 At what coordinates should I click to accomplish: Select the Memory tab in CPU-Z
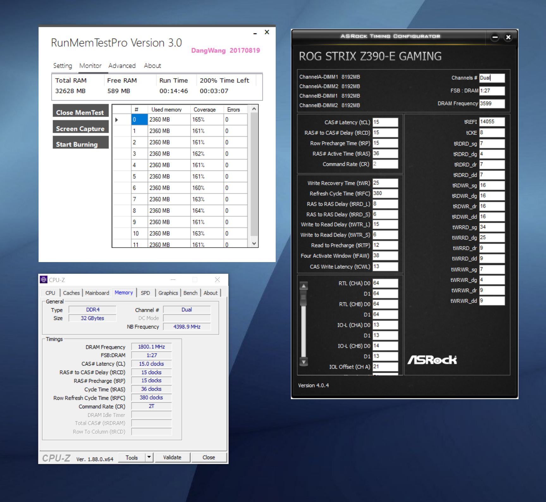pyautogui.click(x=124, y=292)
